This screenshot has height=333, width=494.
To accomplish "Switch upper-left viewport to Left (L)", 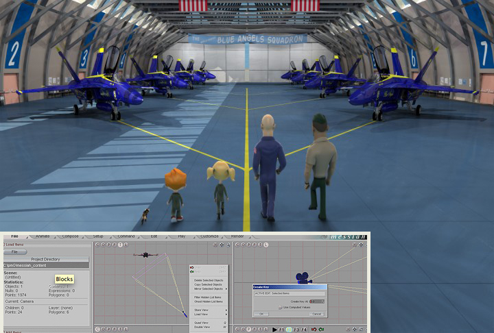I will click(x=126, y=245).
